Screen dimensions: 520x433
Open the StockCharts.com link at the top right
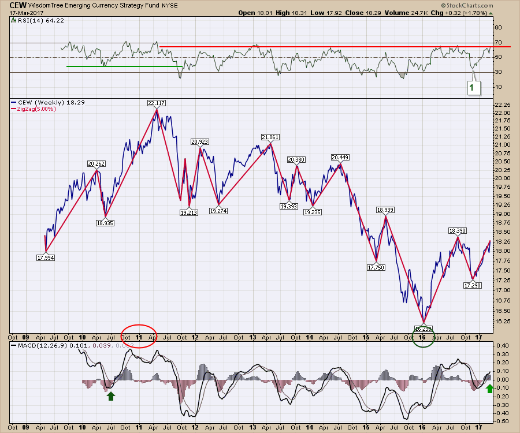point(467,5)
